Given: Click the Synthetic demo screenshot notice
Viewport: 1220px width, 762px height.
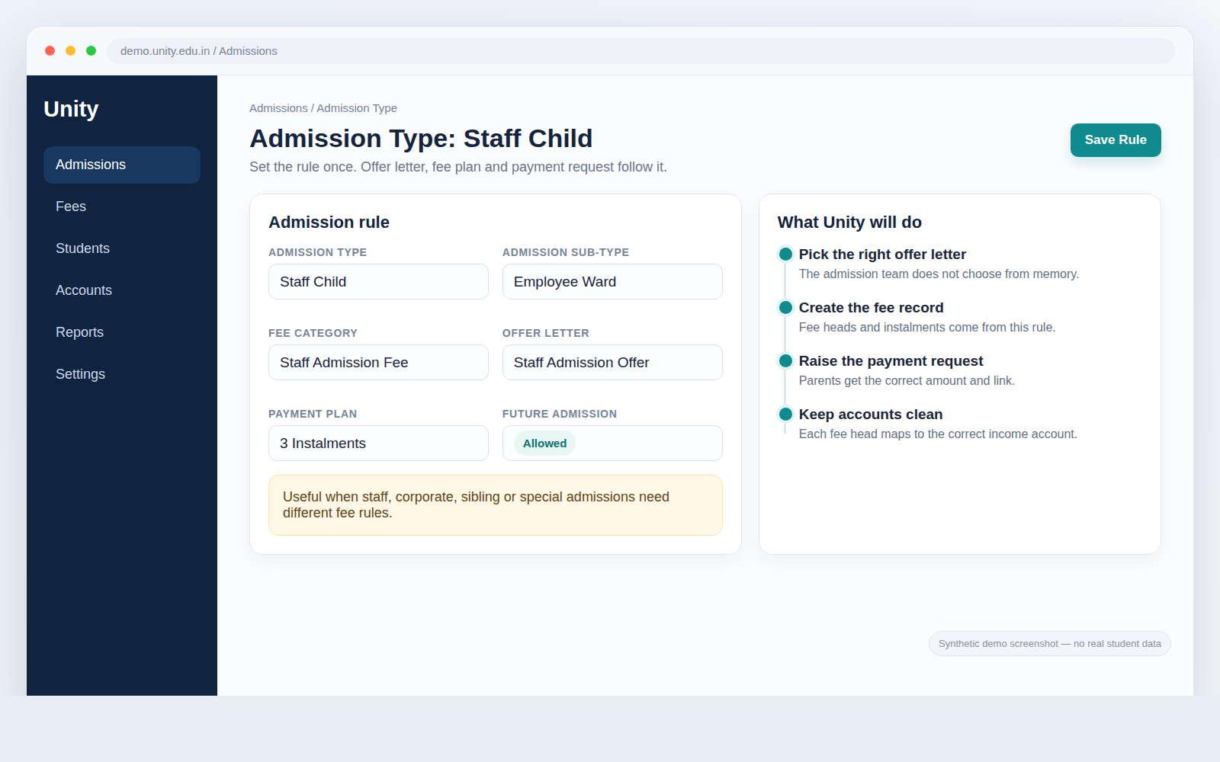Looking at the screenshot, I should click(x=1050, y=644).
